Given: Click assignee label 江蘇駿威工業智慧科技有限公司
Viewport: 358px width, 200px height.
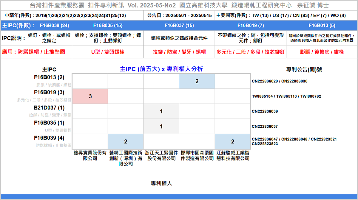Looking at the screenshot, I should (233, 156).
